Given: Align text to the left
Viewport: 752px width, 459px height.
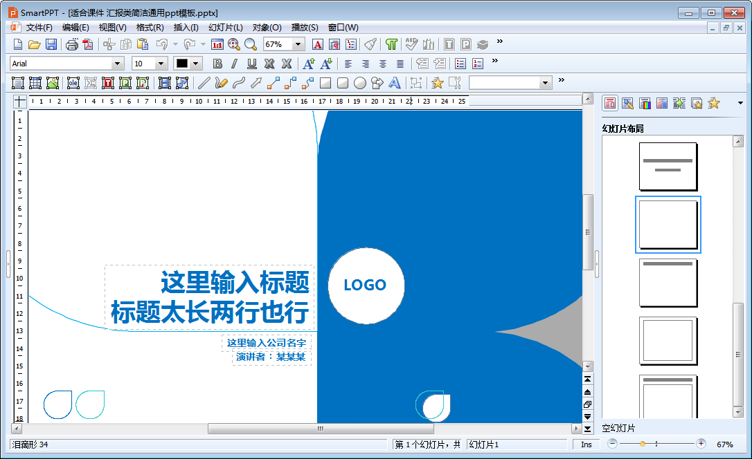Looking at the screenshot, I should [348, 64].
